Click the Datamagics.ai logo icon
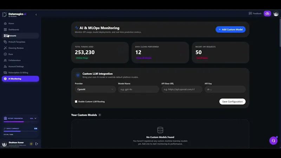This screenshot has height=158, width=281. coord(5,14)
